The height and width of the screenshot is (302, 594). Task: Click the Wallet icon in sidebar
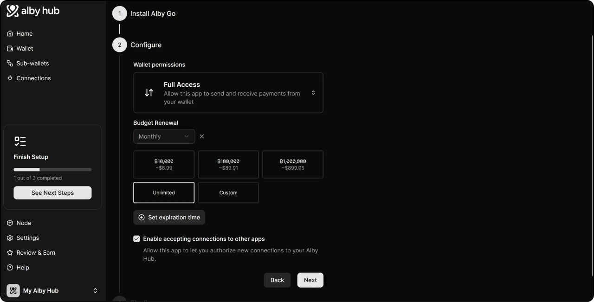click(x=10, y=49)
